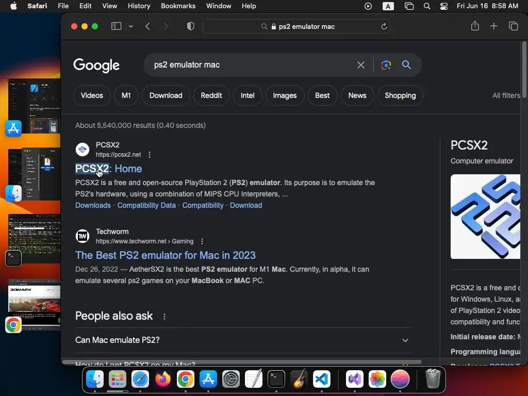Open the View menu
The image size is (528, 396).
(x=109, y=6)
